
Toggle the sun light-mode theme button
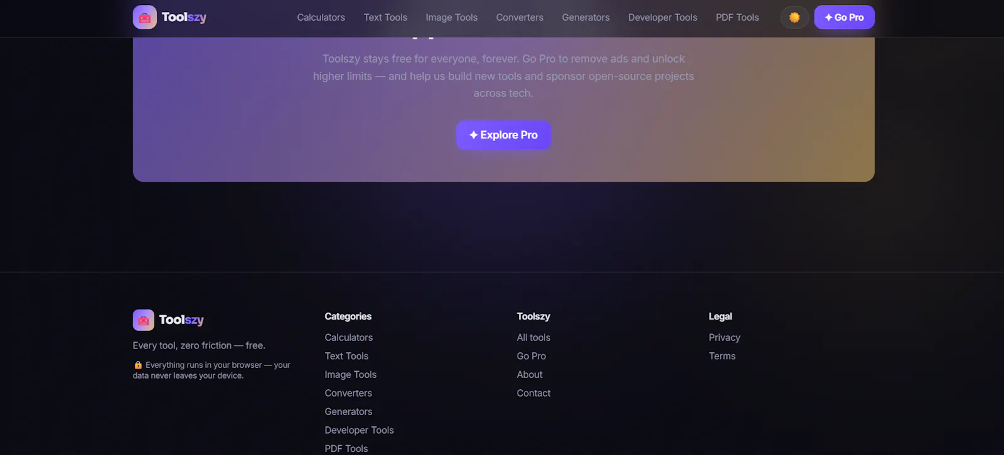(x=794, y=18)
